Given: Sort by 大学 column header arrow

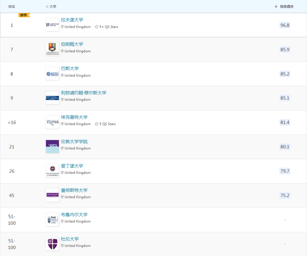Looking at the screenshot, I should tap(47, 6).
